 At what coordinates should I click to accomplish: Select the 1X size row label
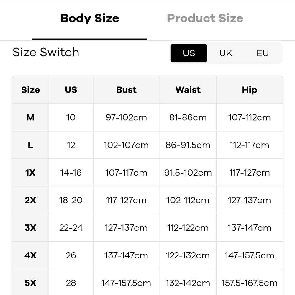[x=30, y=173]
